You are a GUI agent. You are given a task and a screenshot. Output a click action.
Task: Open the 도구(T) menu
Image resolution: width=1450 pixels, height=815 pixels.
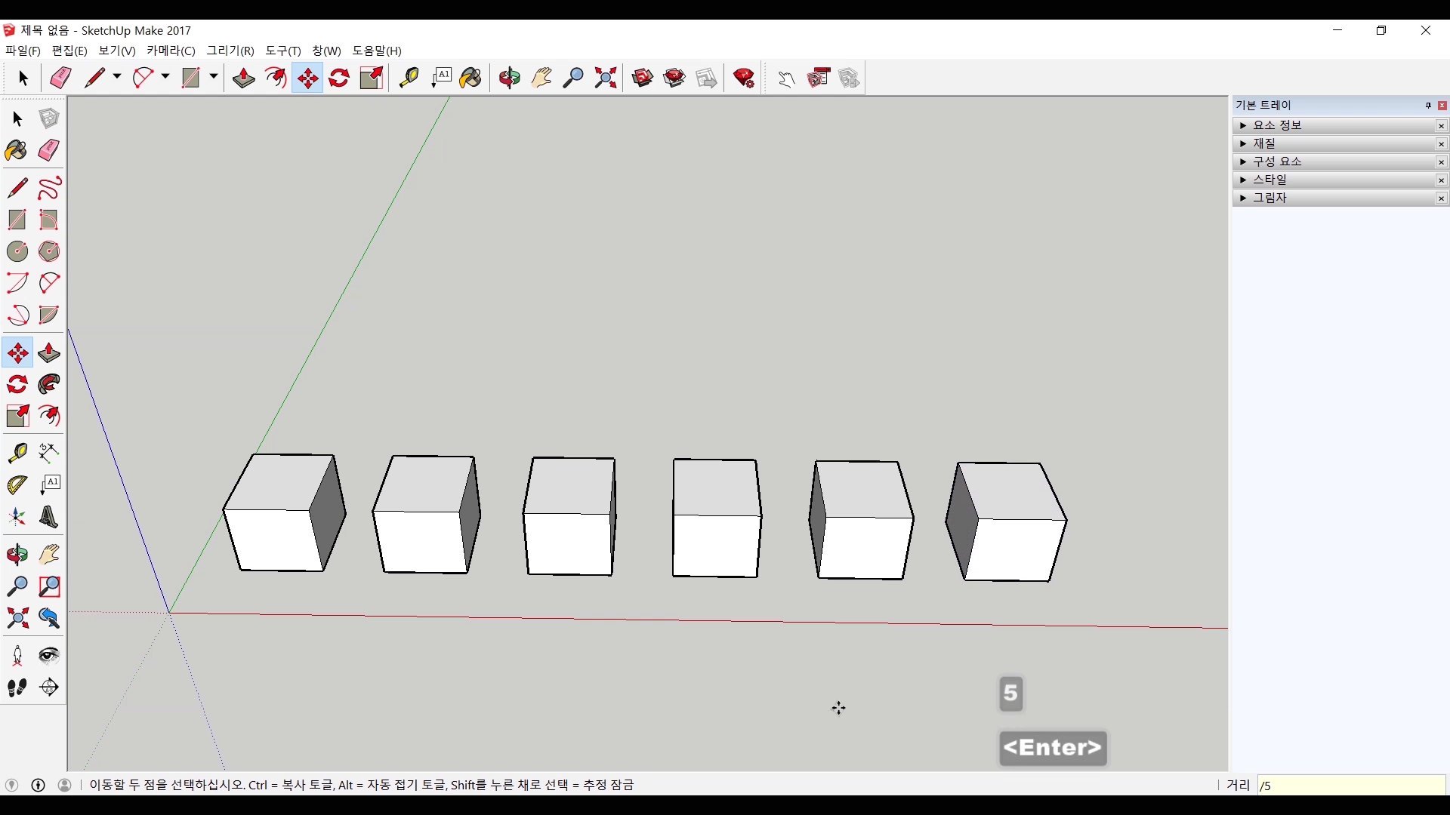coord(283,51)
